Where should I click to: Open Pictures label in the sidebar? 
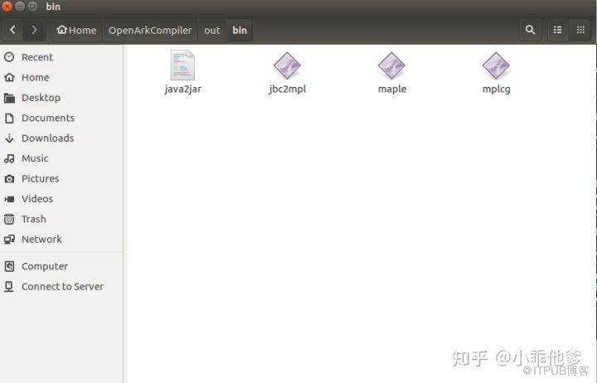[x=41, y=178]
